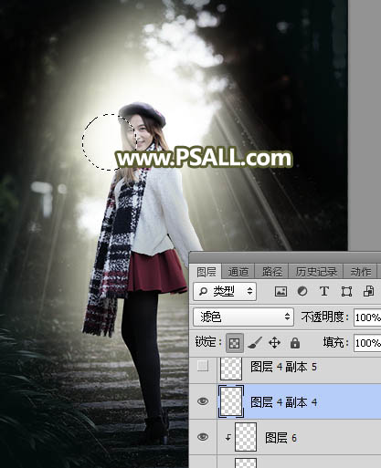The height and width of the screenshot is (468, 381).
Task: Select the pixel layer filter icon
Action: [280, 291]
